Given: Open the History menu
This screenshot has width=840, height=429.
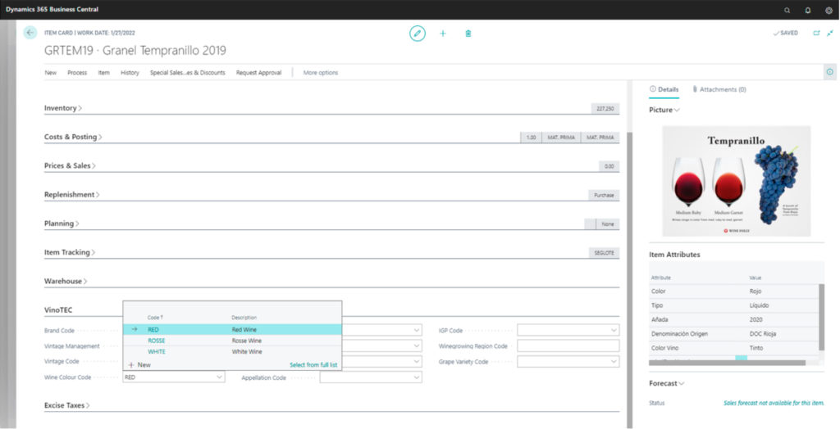Looking at the screenshot, I should click(x=130, y=73).
